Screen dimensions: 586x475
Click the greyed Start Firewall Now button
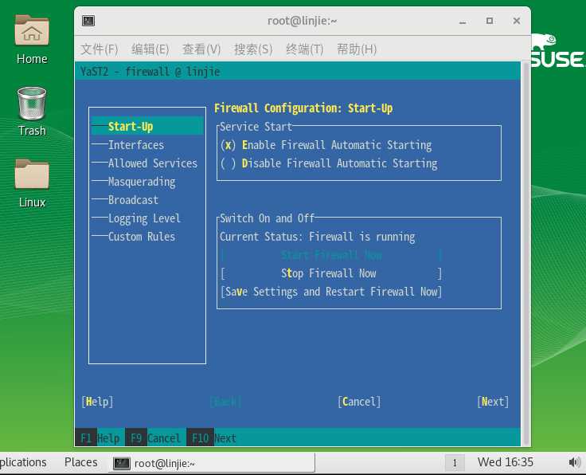[331, 255]
